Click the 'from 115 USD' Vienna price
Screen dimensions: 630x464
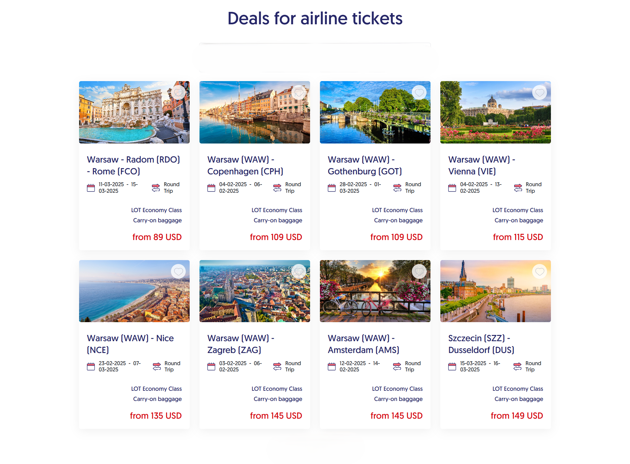tap(518, 237)
